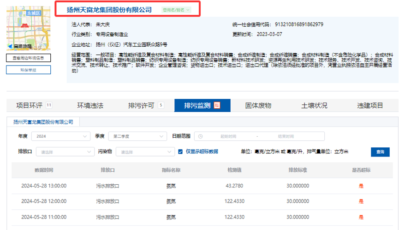Select row dated 2024-05-28 12:00:00
This screenshot has height=230, width=399.
pos(202,201)
